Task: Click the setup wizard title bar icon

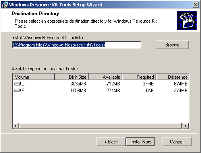Action: (5, 5)
